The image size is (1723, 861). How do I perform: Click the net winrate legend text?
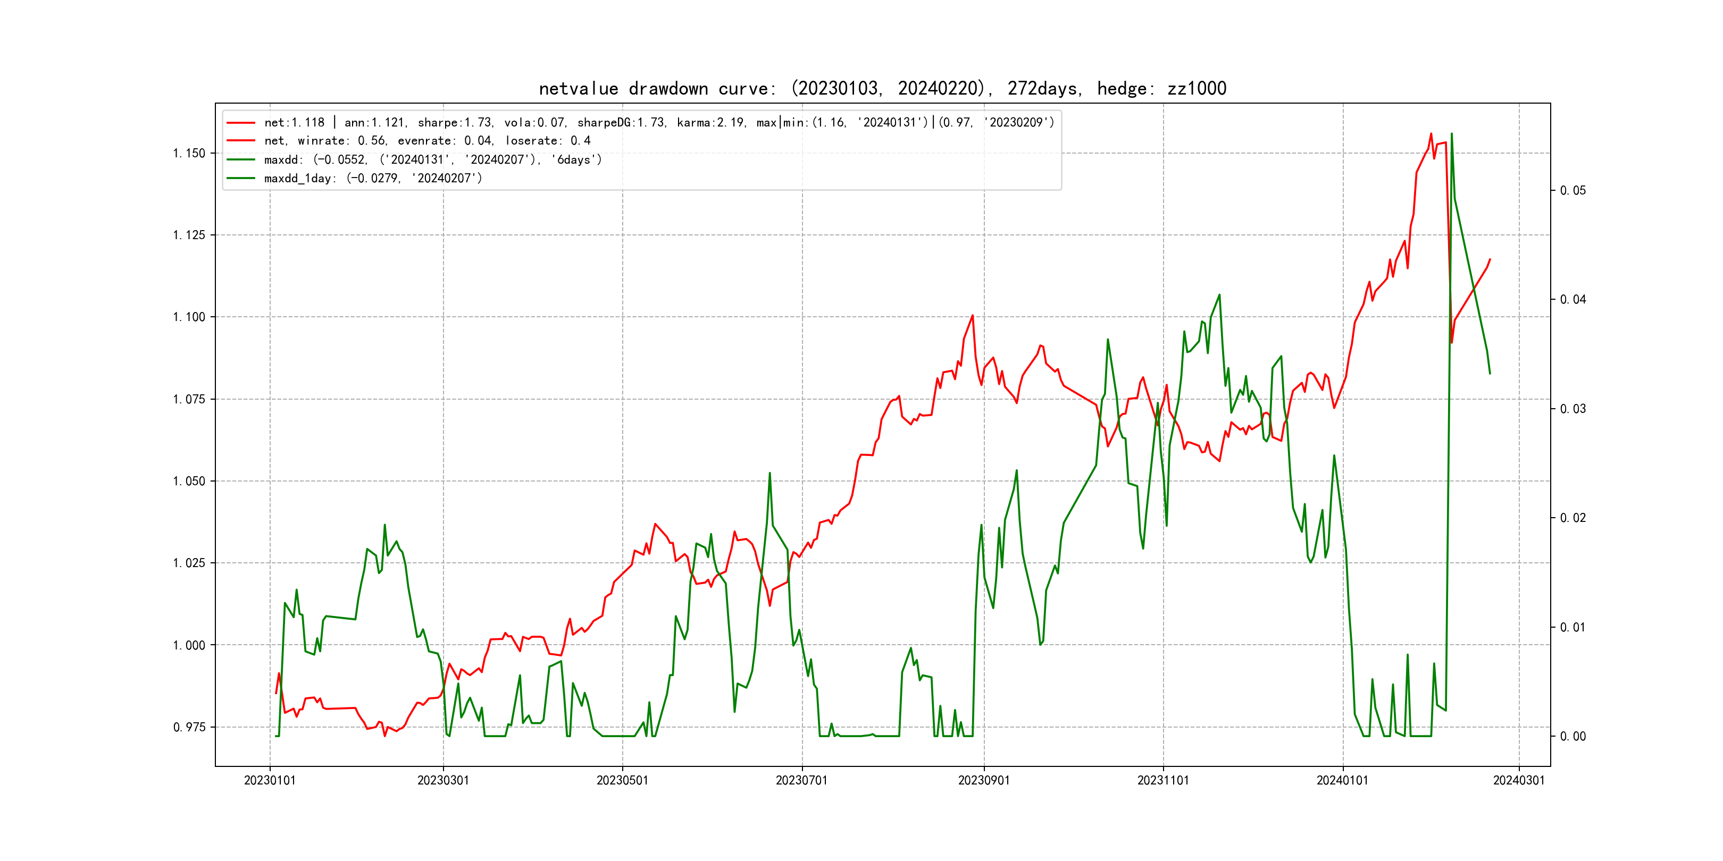[426, 141]
